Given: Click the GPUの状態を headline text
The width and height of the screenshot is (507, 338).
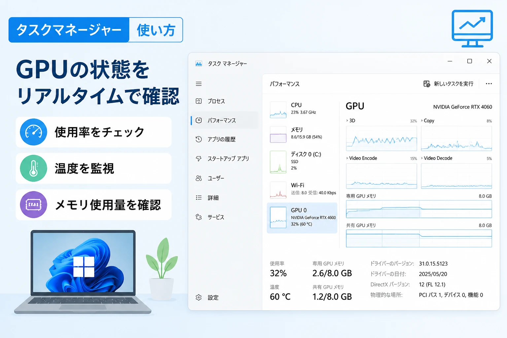Looking at the screenshot, I should [x=83, y=70].
